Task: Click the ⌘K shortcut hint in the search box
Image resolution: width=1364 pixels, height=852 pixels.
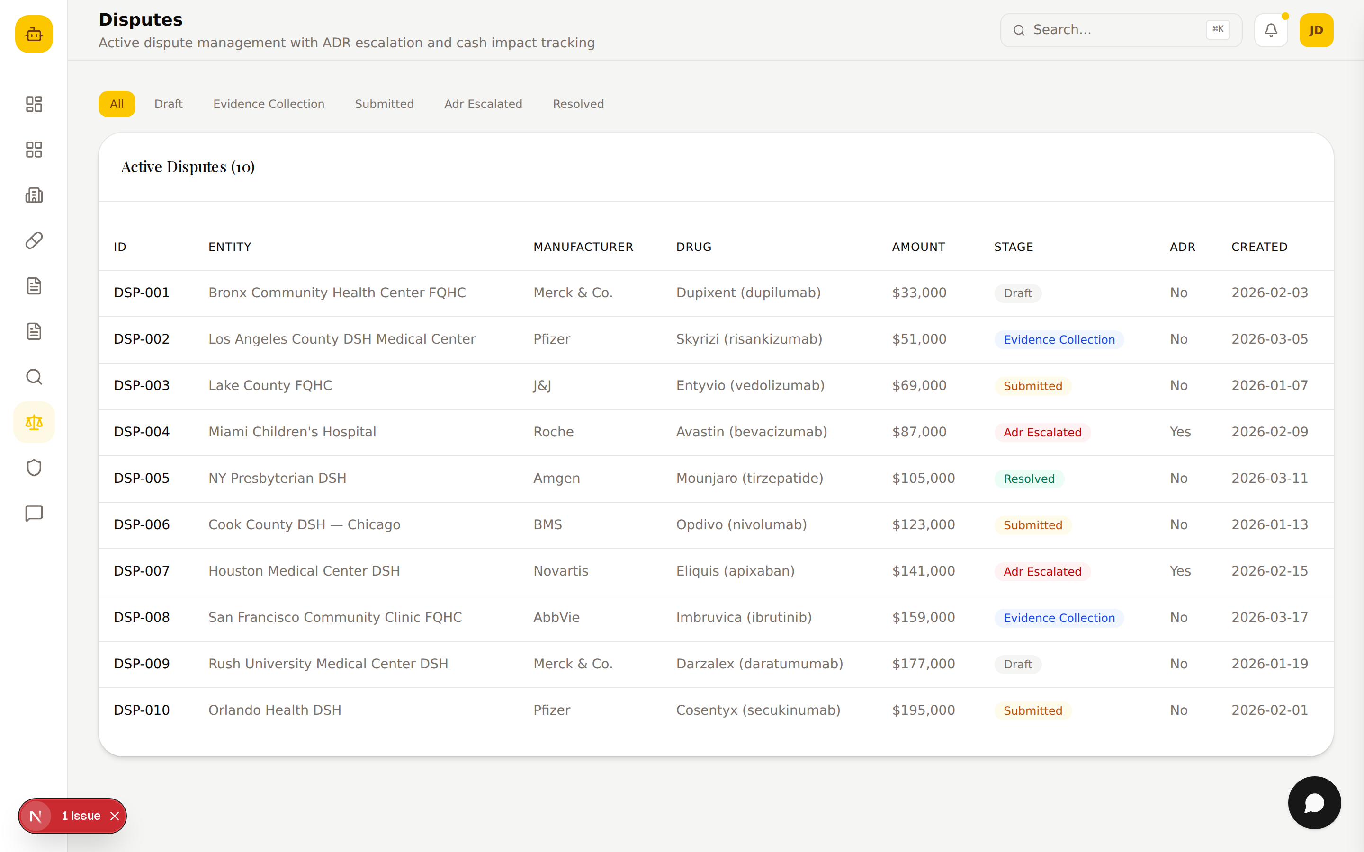Action: pyautogui.click(x=1218, y=29)
